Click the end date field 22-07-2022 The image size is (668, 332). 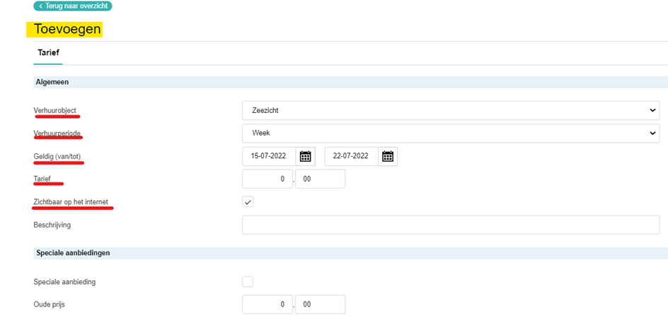pyautogui.click(x=352, y=156)
